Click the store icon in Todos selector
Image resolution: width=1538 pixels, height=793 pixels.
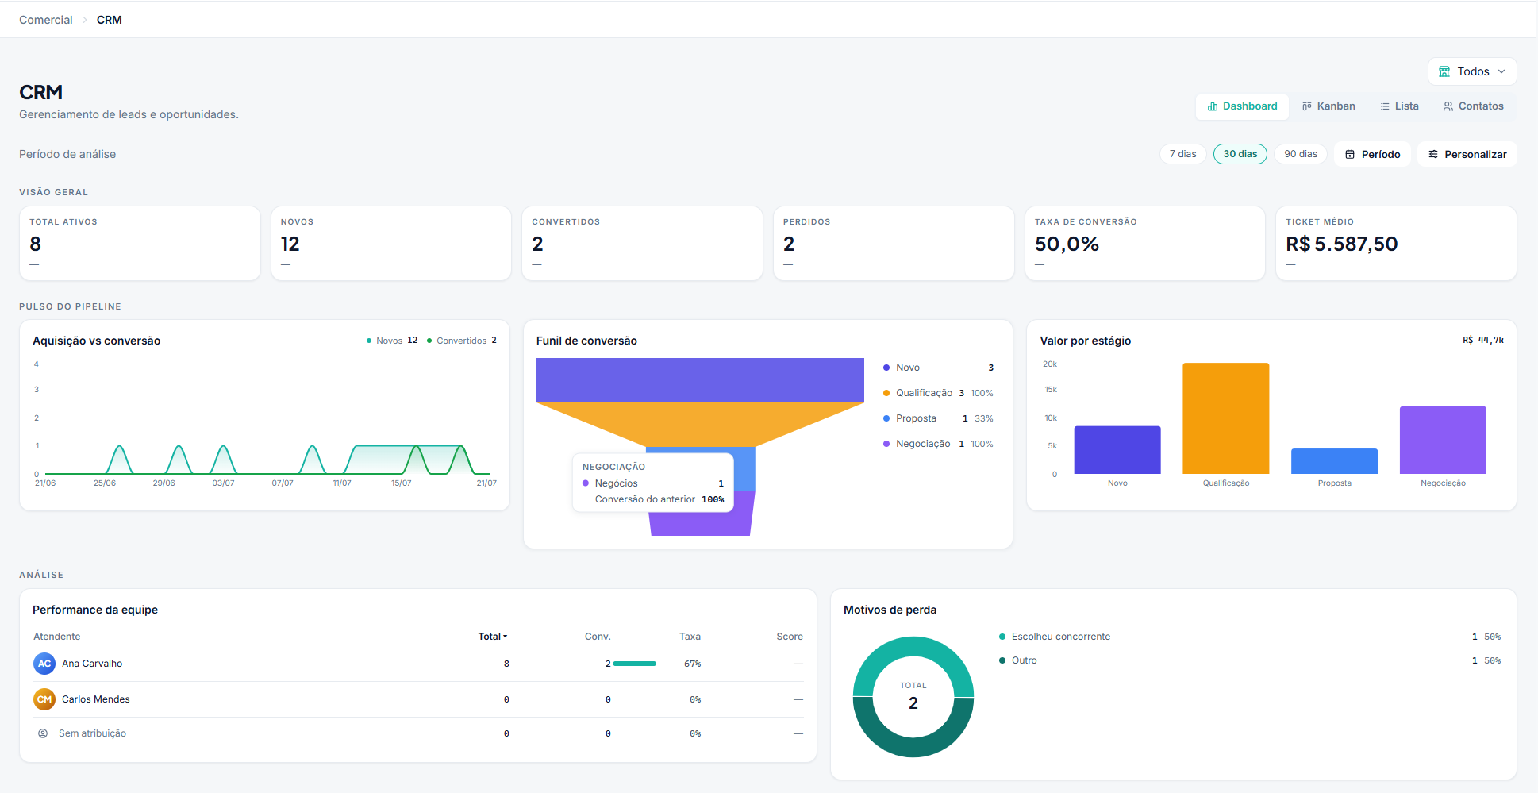[1444, 71]
